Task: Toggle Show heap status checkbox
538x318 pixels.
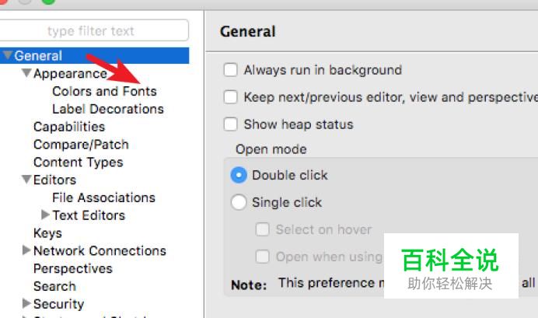Action: click(x=230, y=124)
